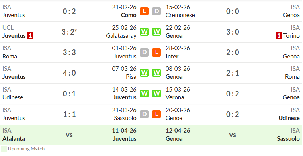Screen dimensions: 303x156
Task: Open the 0:2 Verona vs Genoa score
Action: [233, 94]
